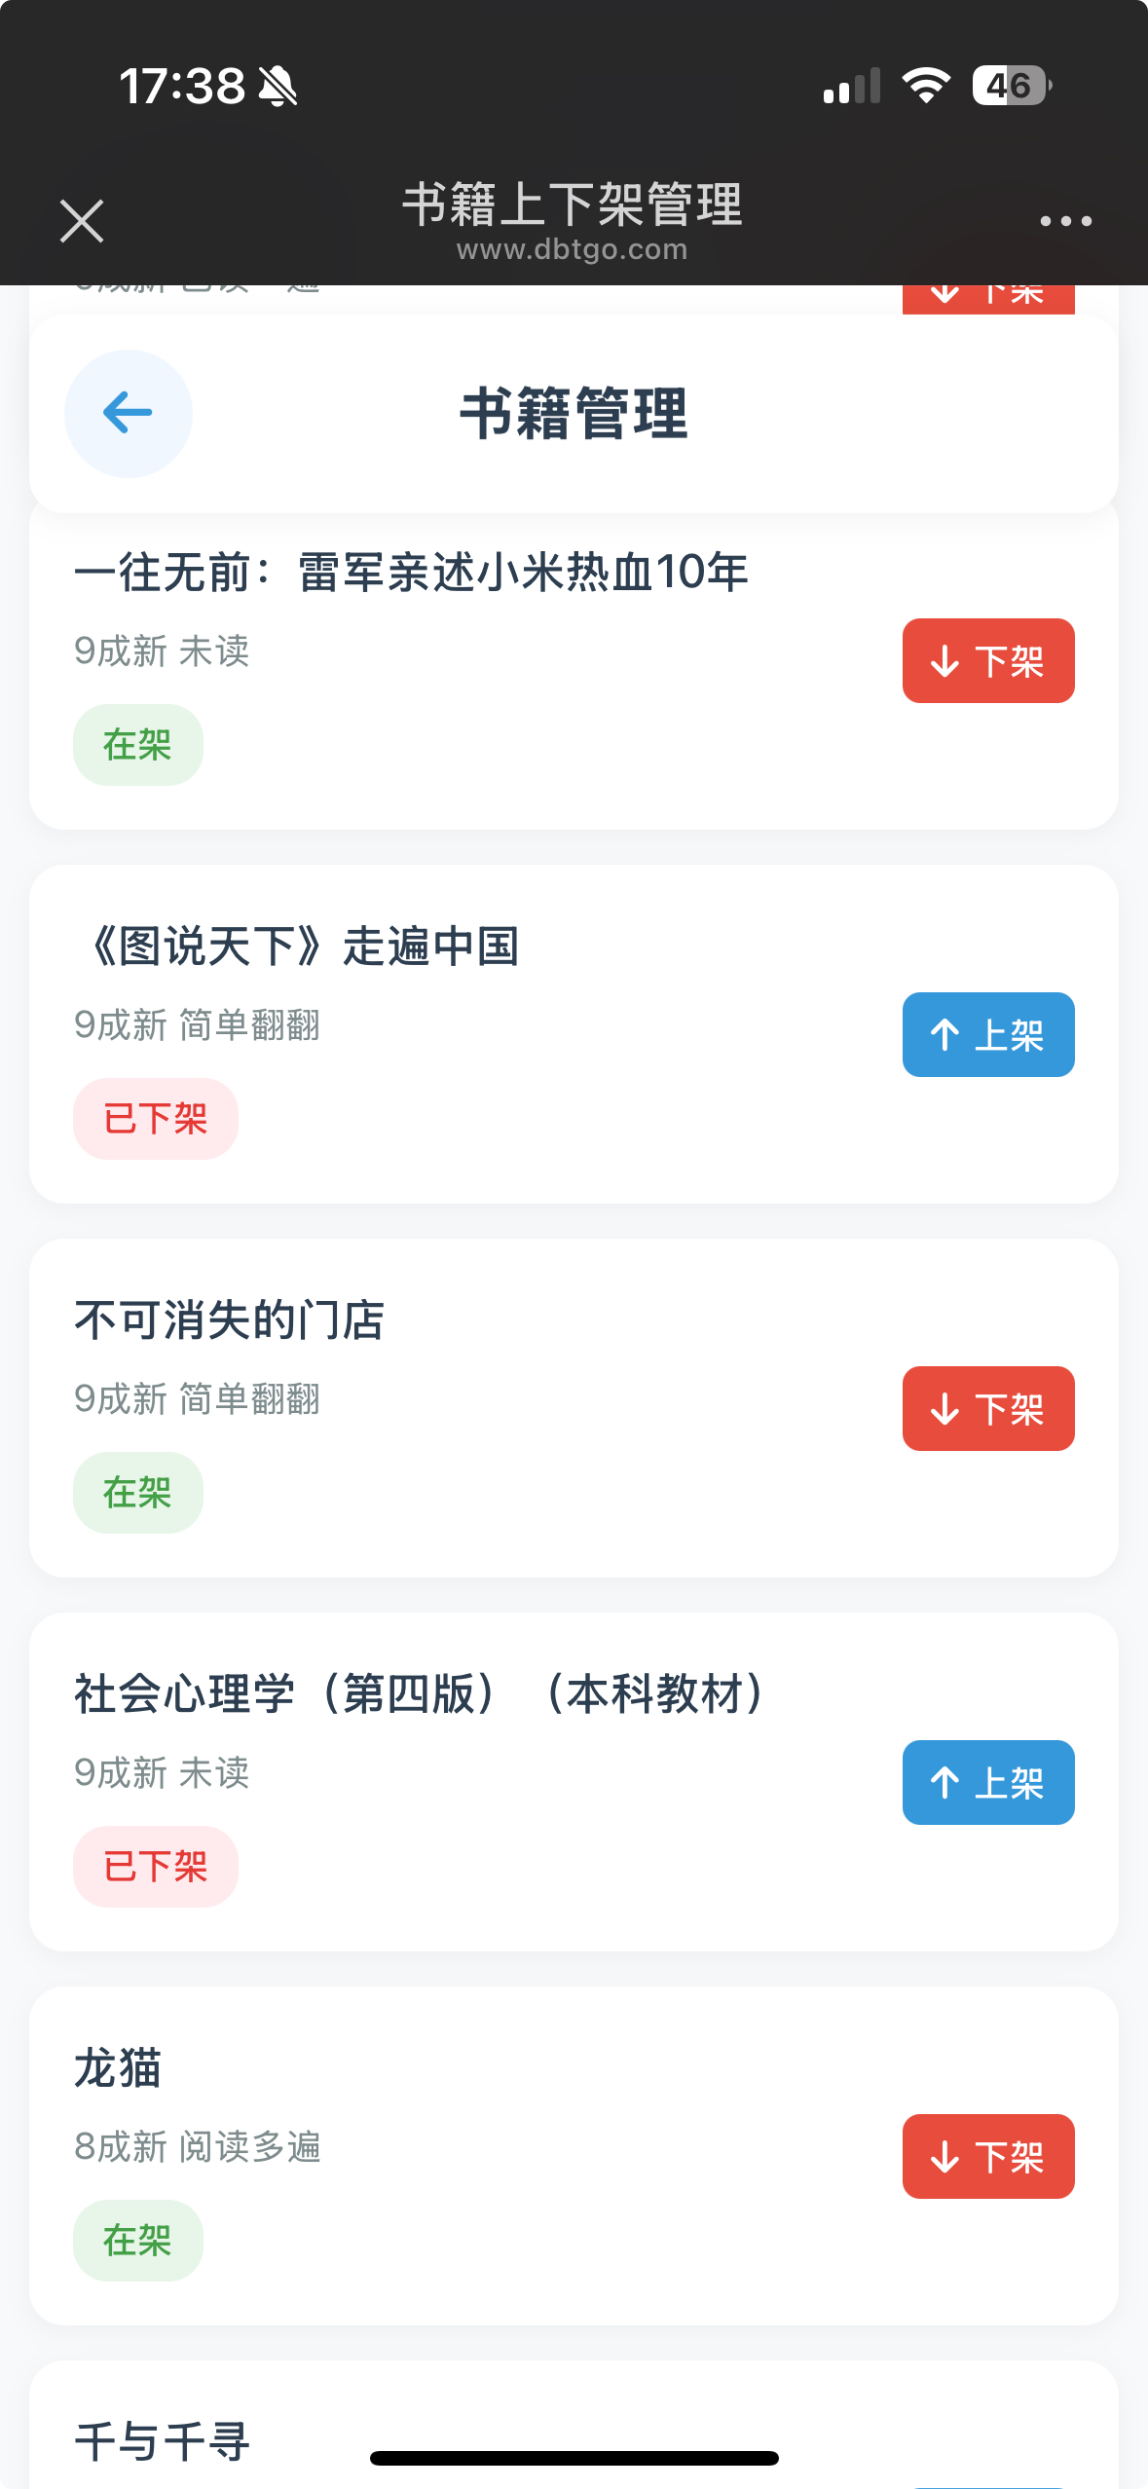Tap the 已下架 badge under 《图说天下》

pos(156,1119)
